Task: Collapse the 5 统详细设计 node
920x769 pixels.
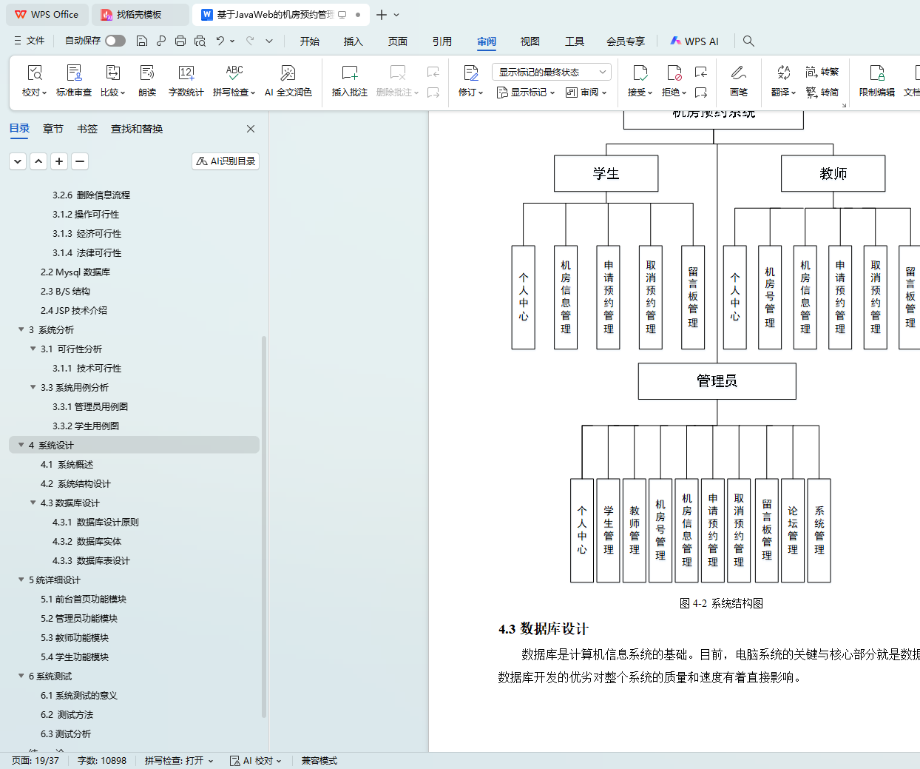Action: click(21, 580)
